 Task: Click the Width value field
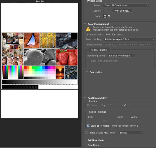coord(137,121)
